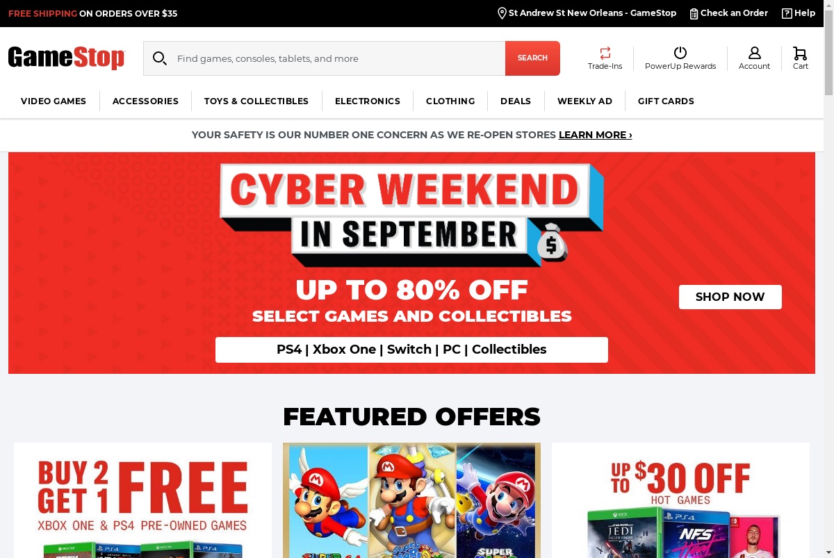Open the Account person icon
The image size is (834, 558).
[754, 53]
